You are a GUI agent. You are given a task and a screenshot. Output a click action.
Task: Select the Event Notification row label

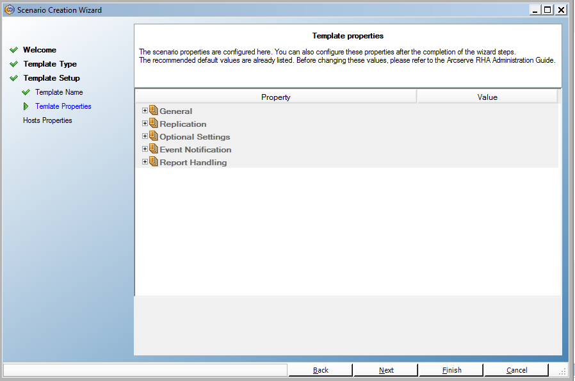pyautogui.click(x=195, y=150)
